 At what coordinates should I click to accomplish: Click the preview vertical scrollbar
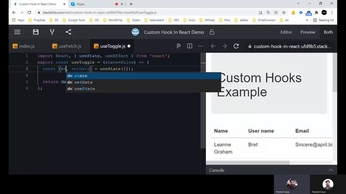tap(335, 73)
